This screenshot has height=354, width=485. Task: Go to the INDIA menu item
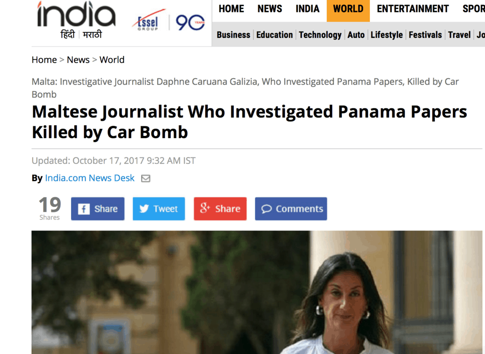pos(307,9)
